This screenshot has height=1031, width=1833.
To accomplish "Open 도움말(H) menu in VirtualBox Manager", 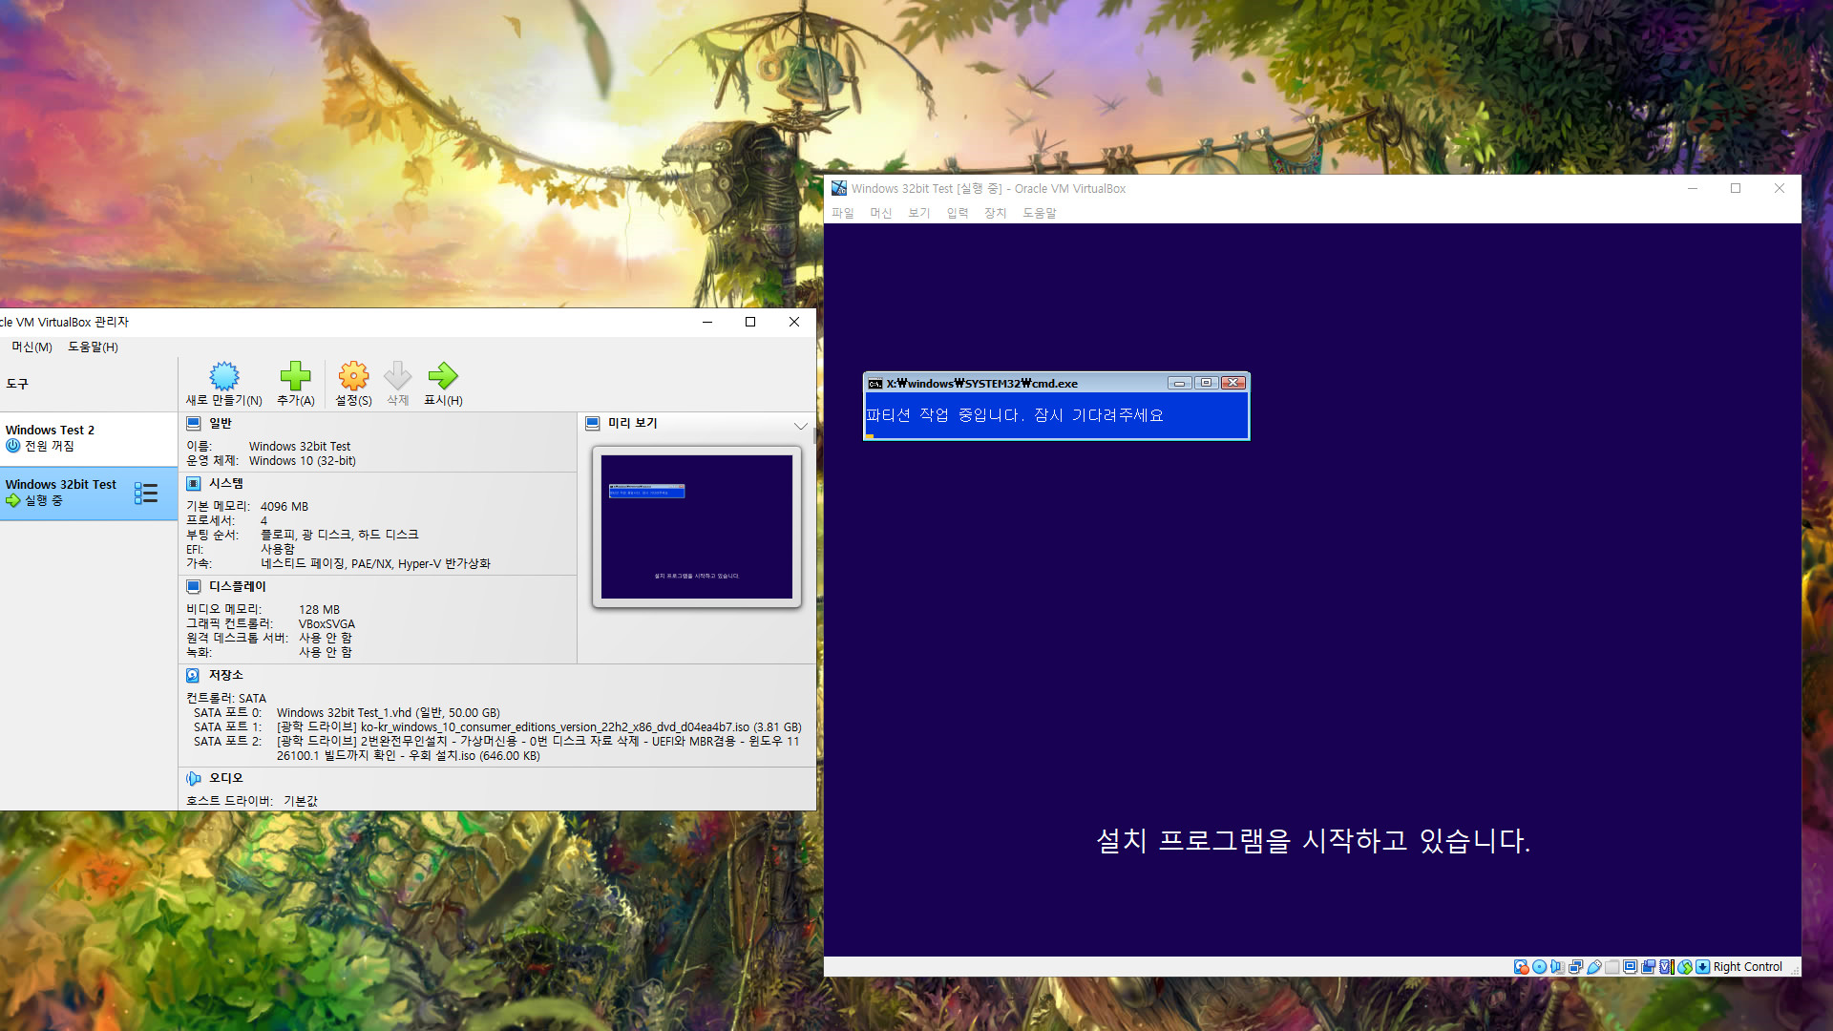I will (x=94, y=347).
